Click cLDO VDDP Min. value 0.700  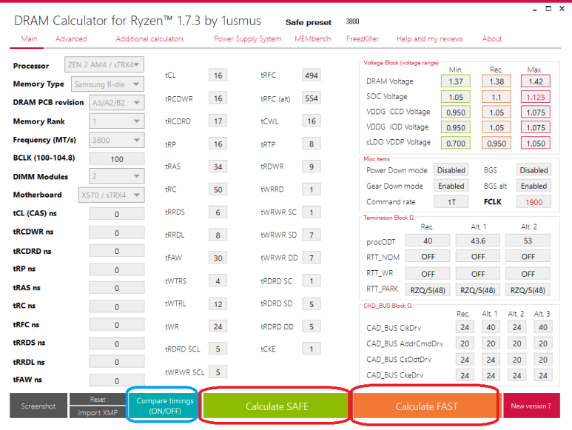click(x=456, y=143)
